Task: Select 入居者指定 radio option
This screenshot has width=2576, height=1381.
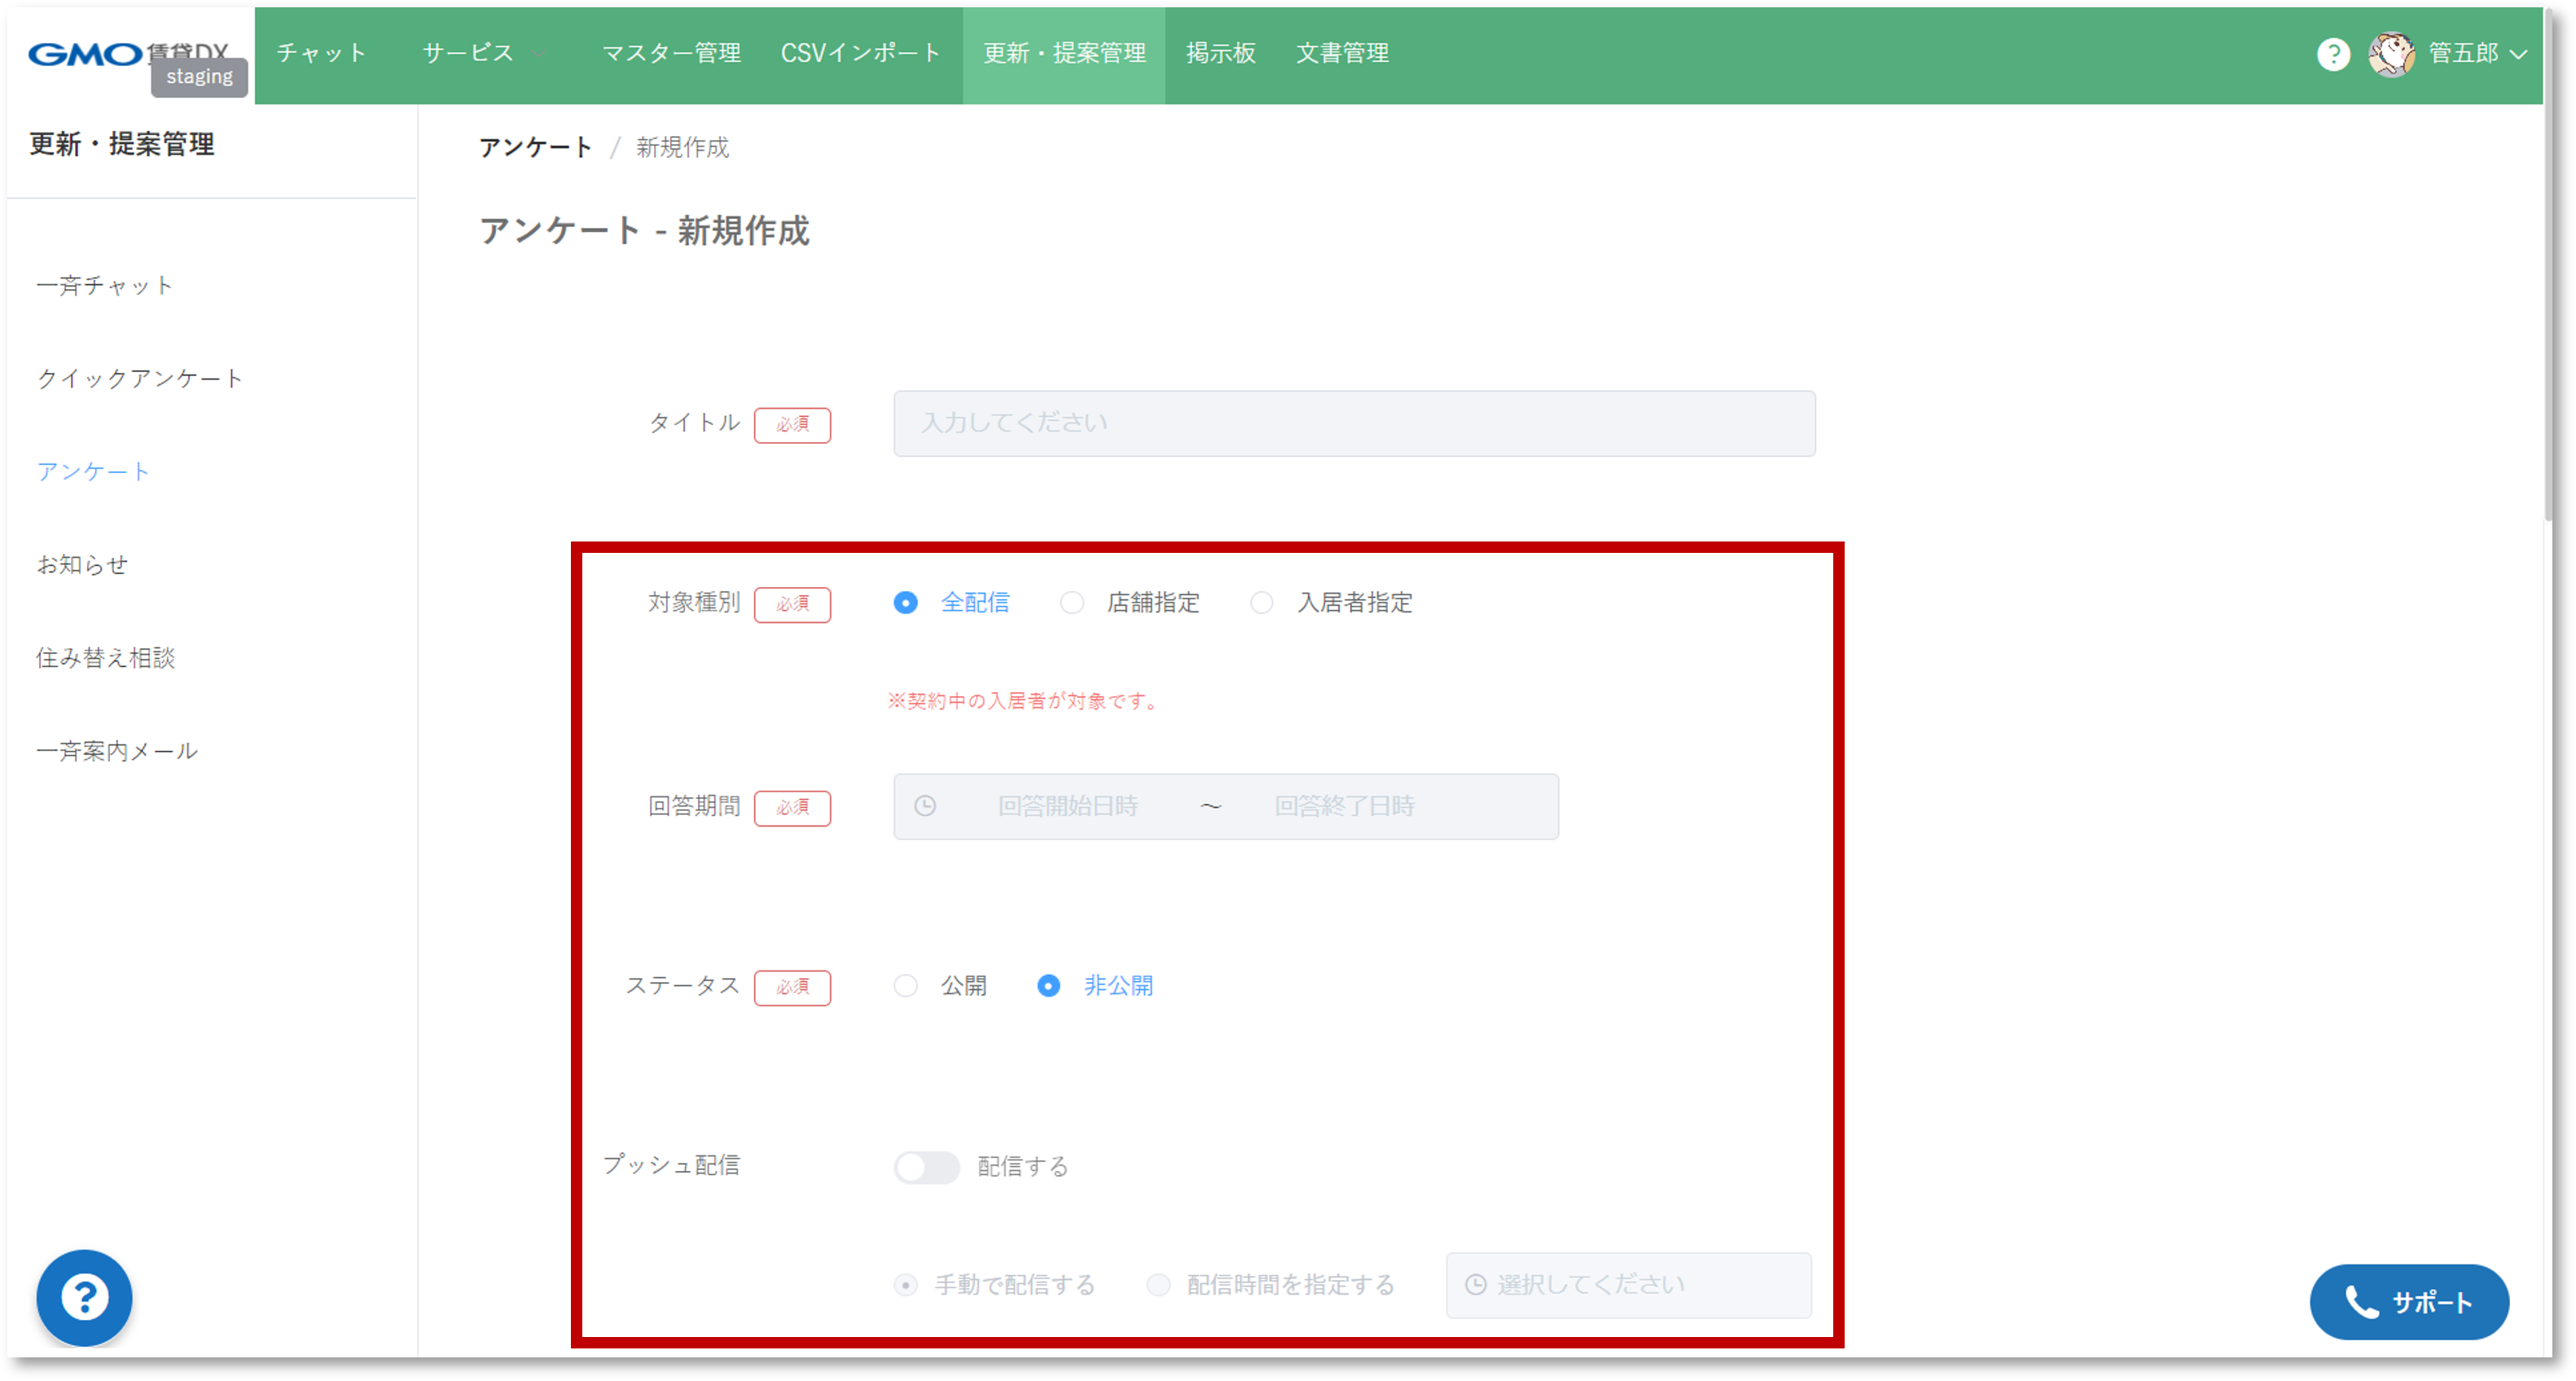Action: click(1262, 603)
